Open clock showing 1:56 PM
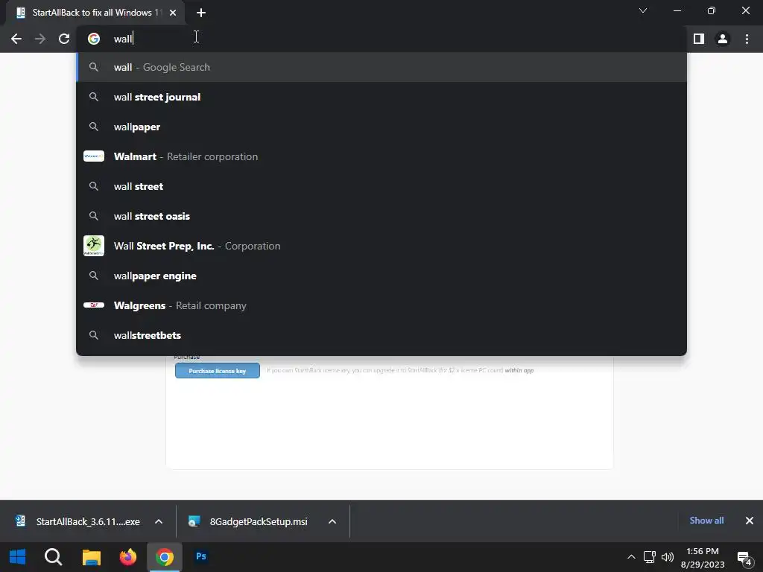The width and height of the screenshot is (763, 572). [x=702, y=557]
